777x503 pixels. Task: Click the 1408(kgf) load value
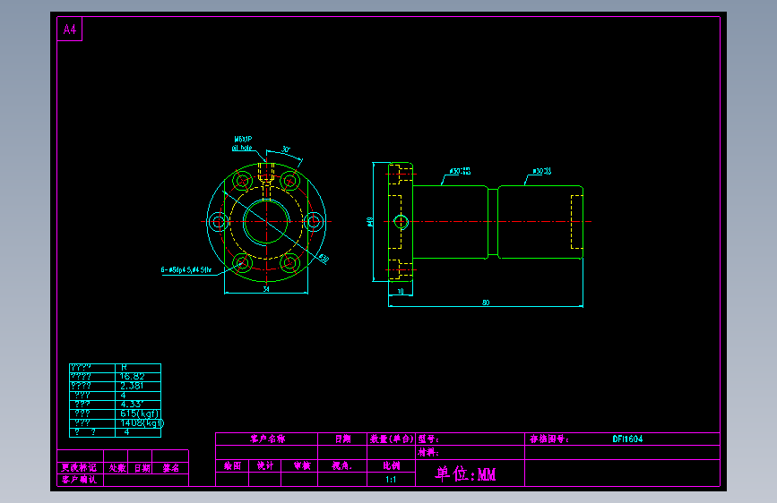click(x=142, y=422)
